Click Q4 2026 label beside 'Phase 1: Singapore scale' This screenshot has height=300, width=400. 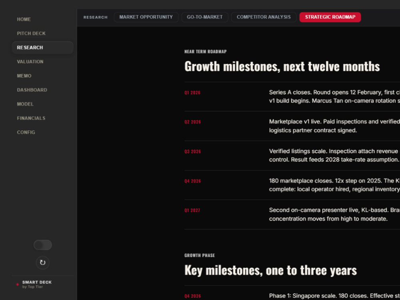pos(193,296)
